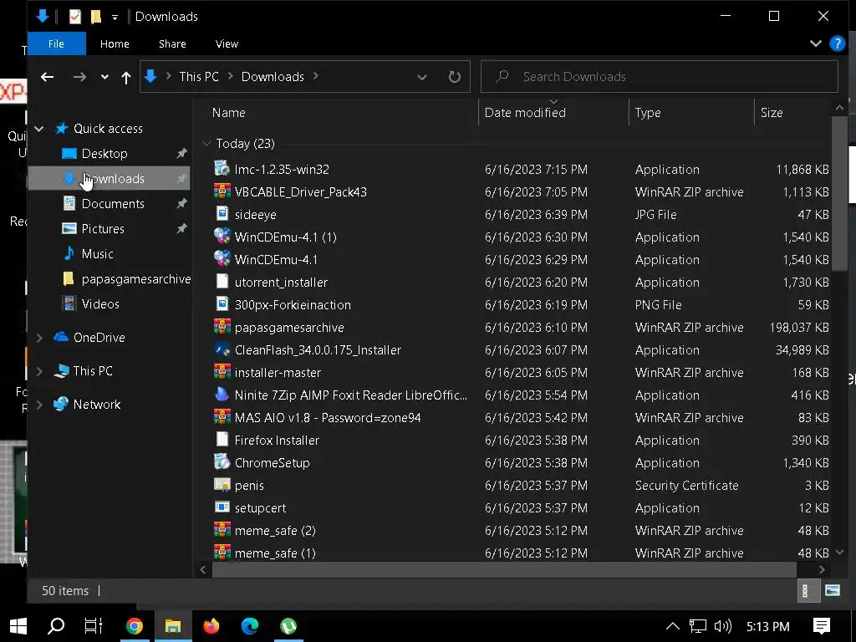Click the Properties quick access toolbar icon
Viewport: 856px width, 642px height.
(74, 17)
